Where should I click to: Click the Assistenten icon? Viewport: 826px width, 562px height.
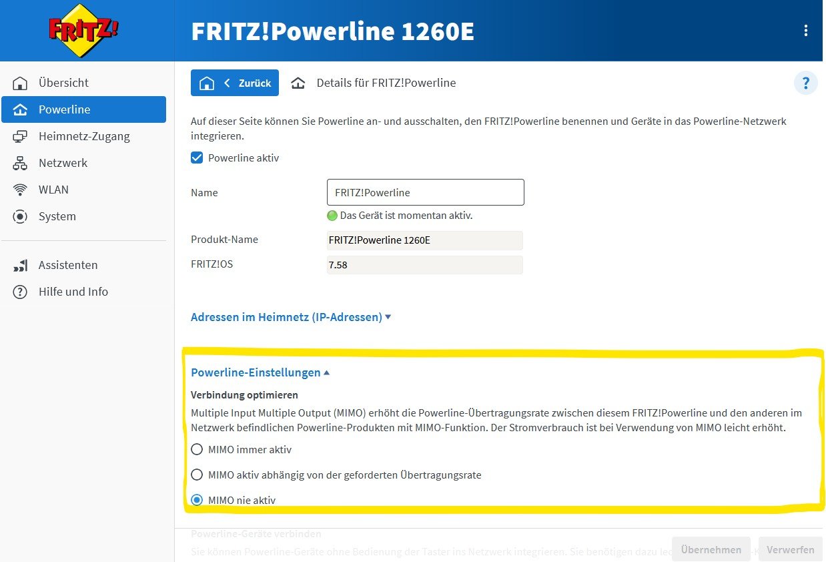21,265
